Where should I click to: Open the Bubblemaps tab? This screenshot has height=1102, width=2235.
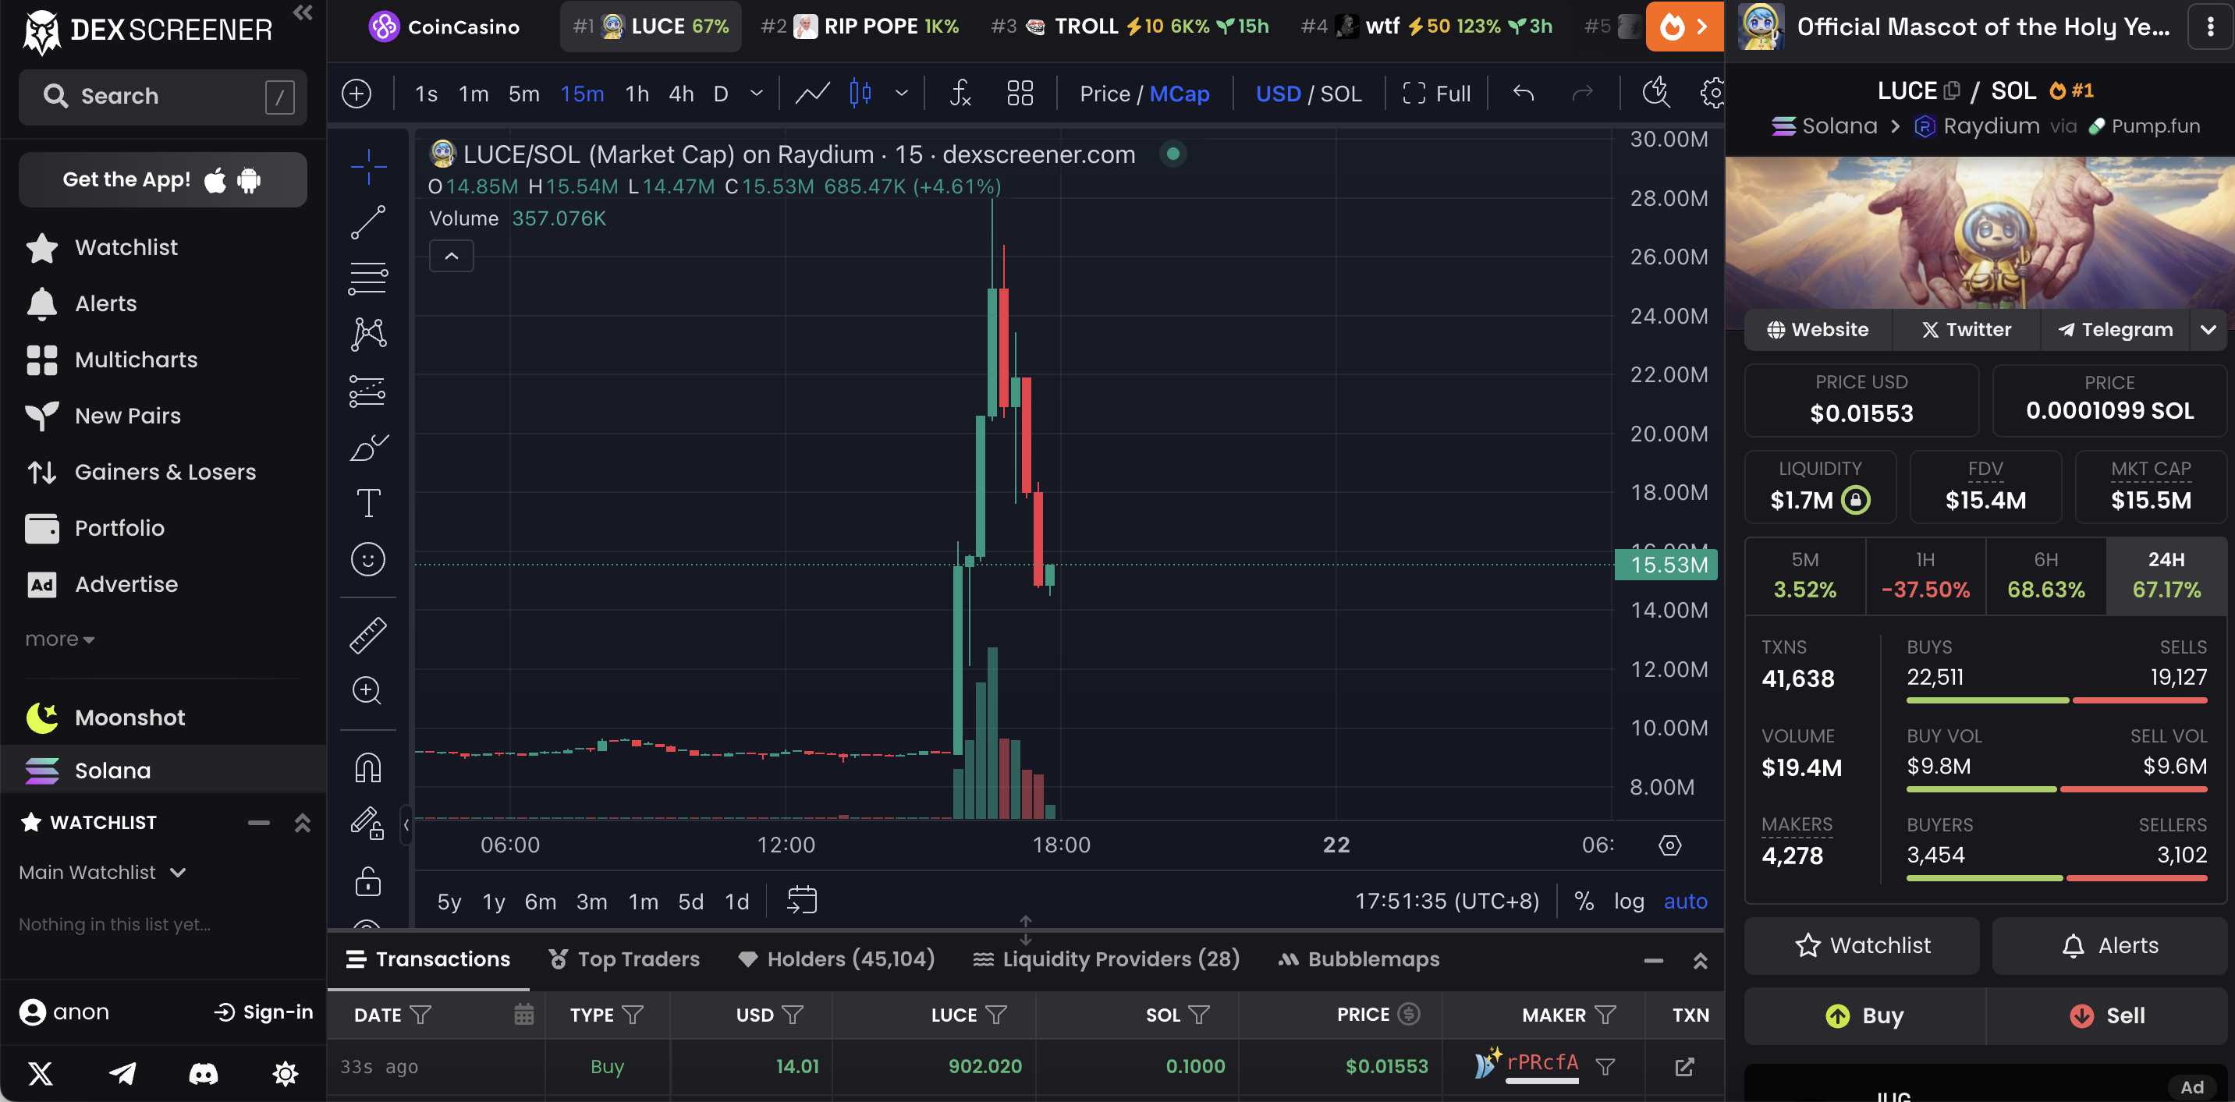coord(1358,958)
